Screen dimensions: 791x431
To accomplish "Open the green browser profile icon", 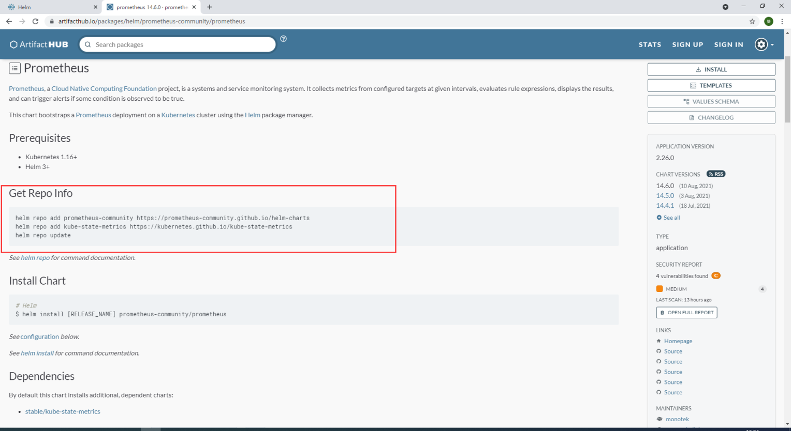I will tap(769, 21).
